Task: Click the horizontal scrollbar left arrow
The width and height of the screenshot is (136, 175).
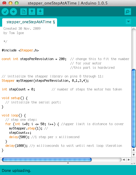Action: click(124, 160)
